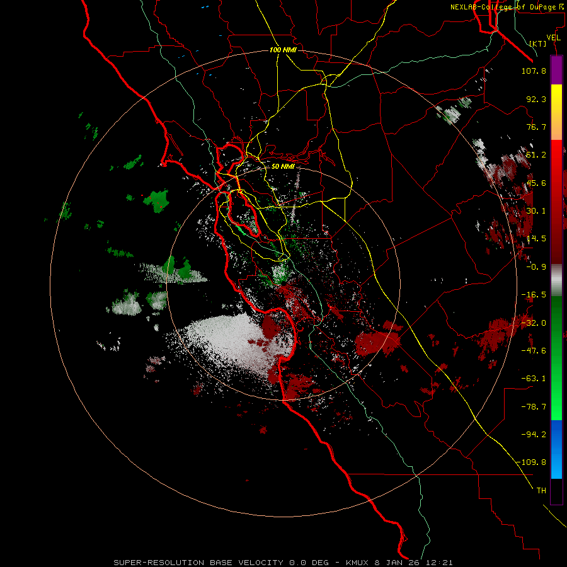Image resolution: width=567 pixels, height=567 pixels.
Task: Click the -0.9 scale value
Action: [536, 267]
